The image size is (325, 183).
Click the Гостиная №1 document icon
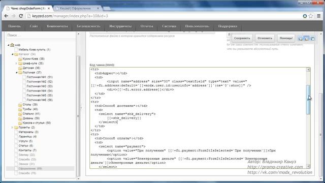point(24,77)
